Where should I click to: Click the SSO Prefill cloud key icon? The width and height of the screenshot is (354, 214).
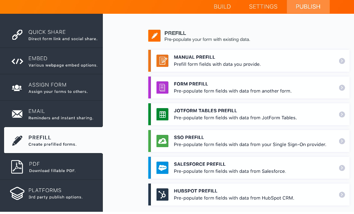pyautogui.click(x=162, y=141)
